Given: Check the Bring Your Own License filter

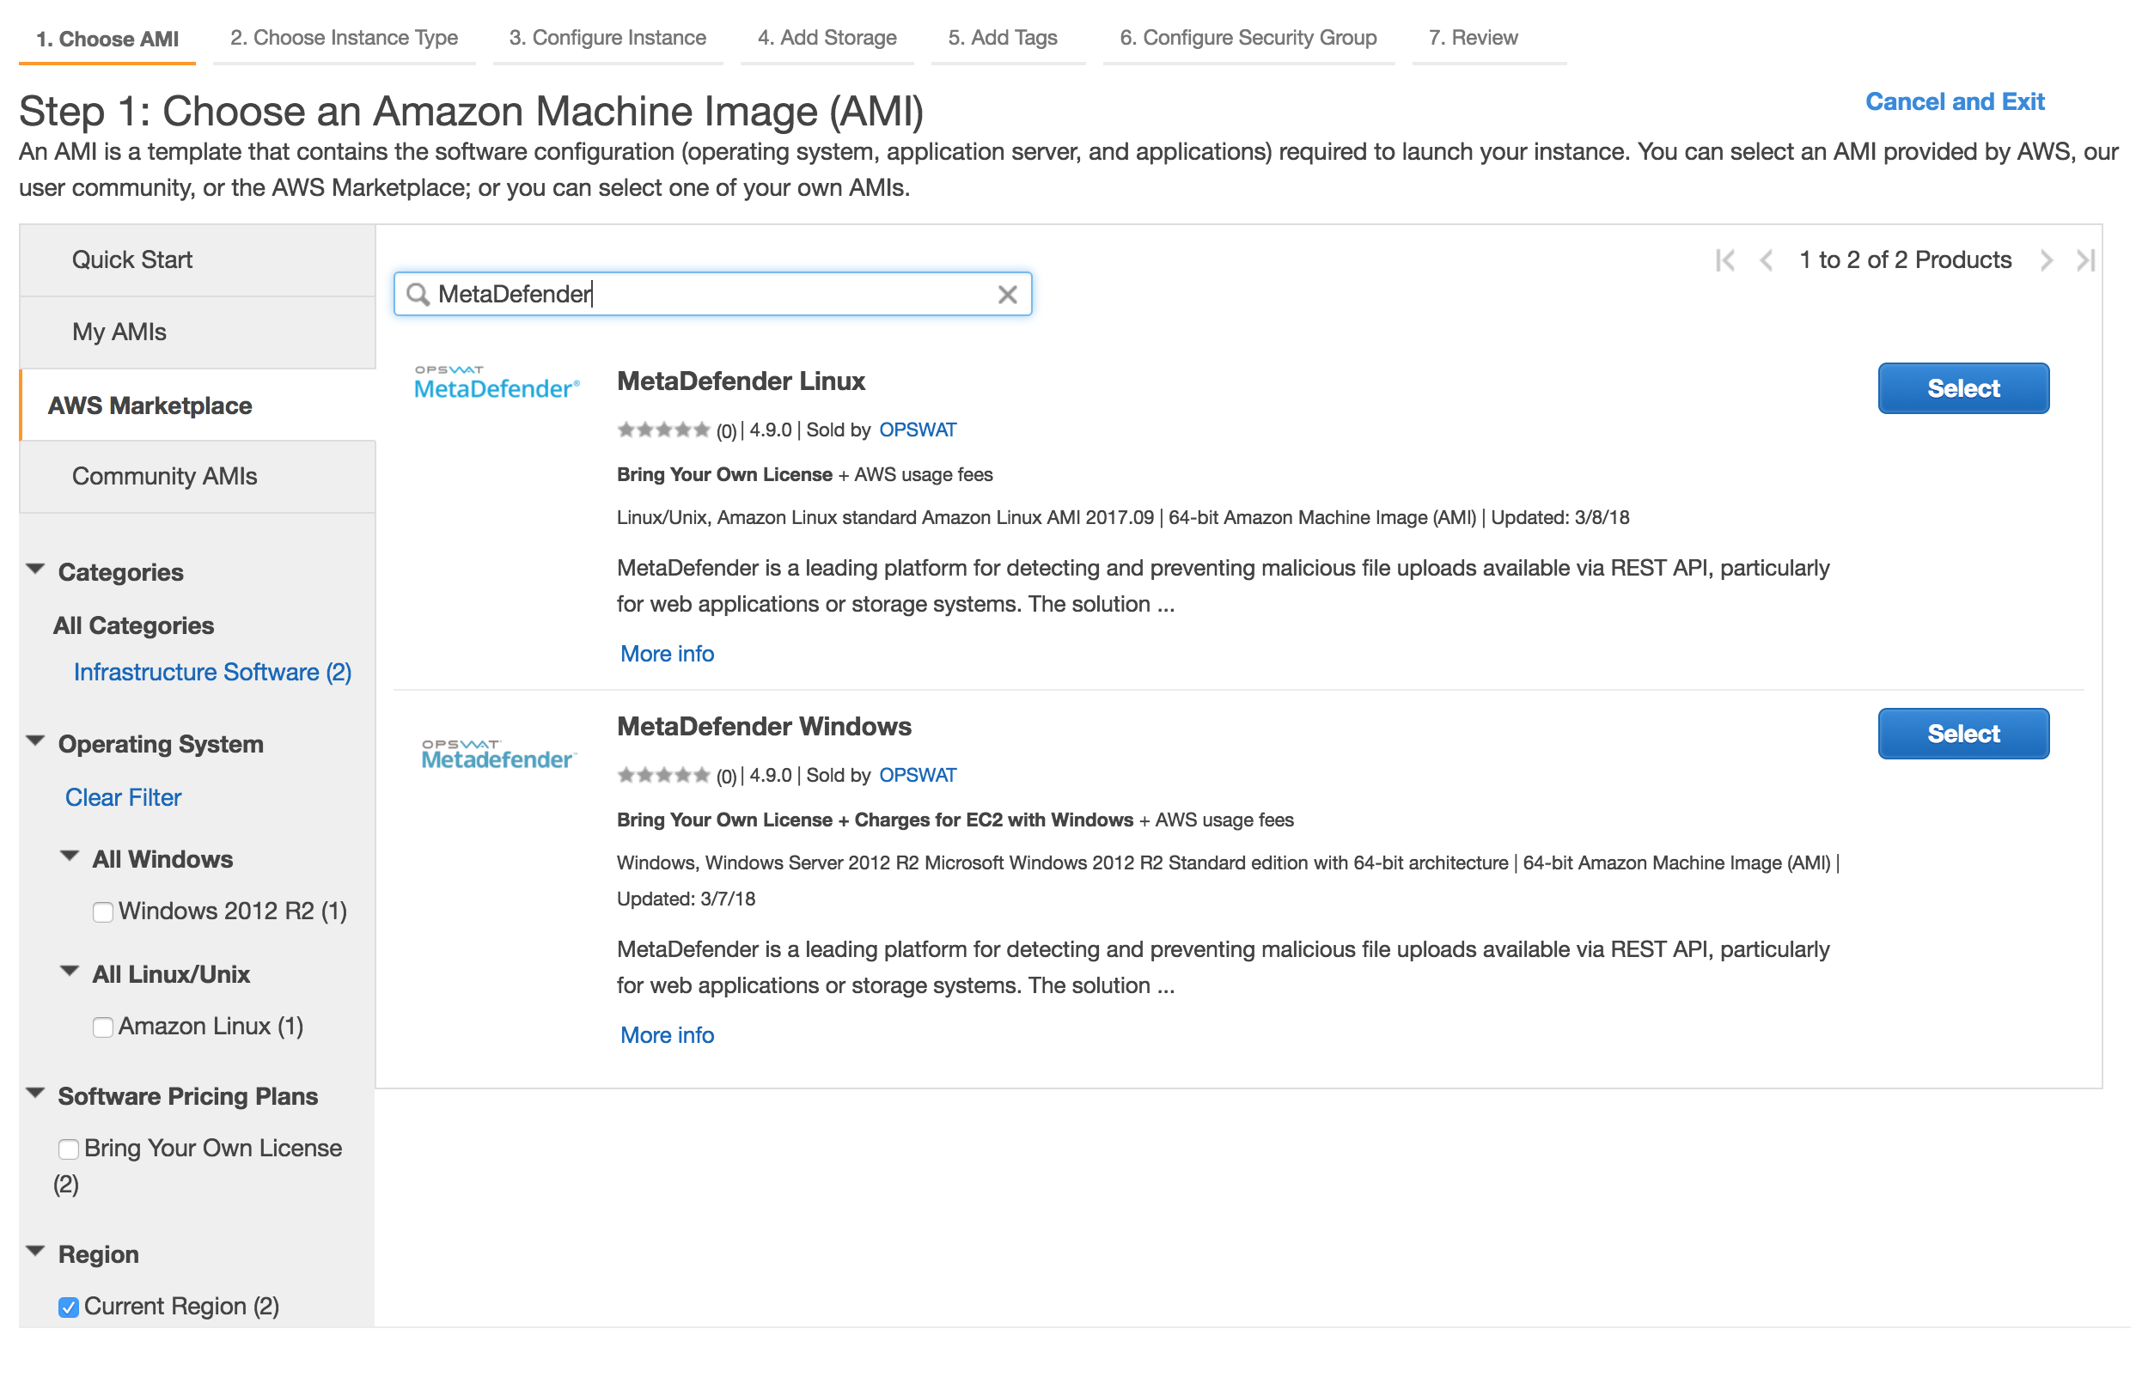Looking at the screenshot, I should [x=68, y=1149].
